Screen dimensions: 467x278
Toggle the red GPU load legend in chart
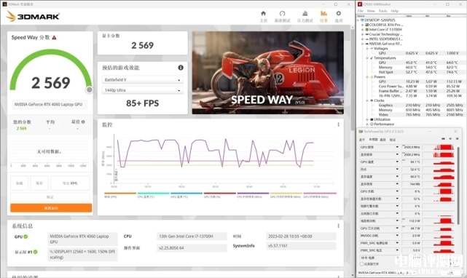219,195
